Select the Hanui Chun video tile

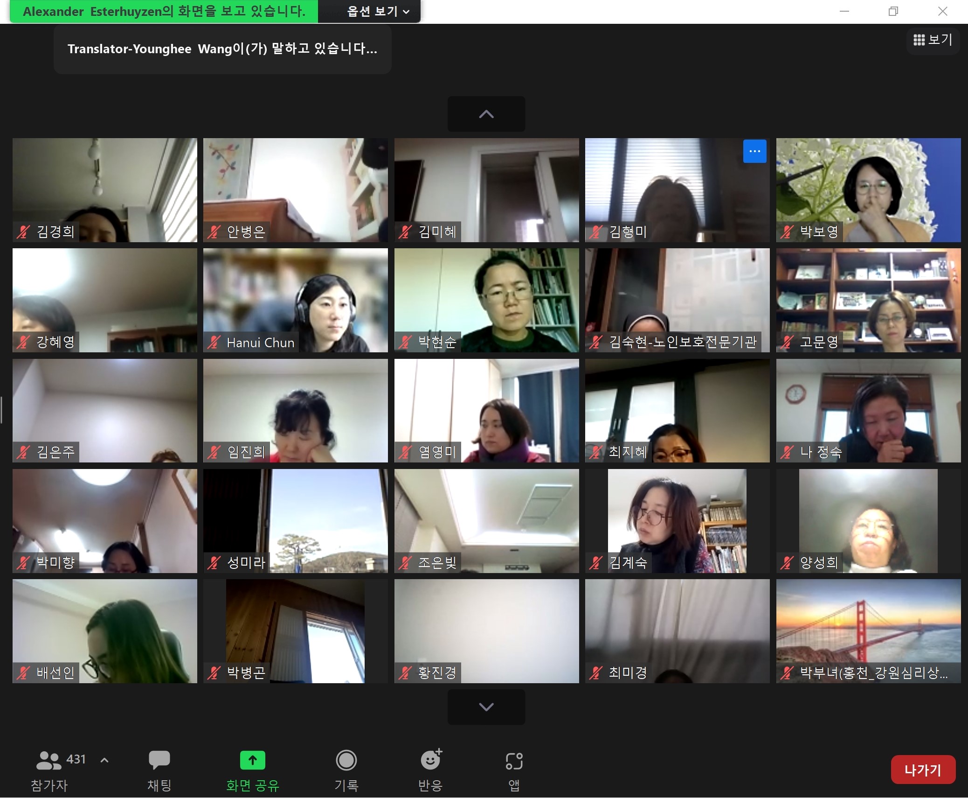[x=296, y=300]
